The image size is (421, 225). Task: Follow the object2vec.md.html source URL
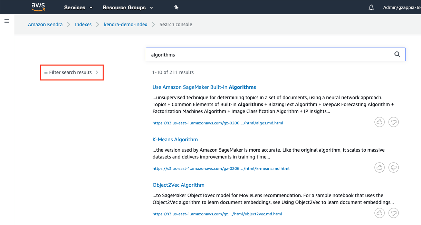pyautogui.click(x=218, y=214)
